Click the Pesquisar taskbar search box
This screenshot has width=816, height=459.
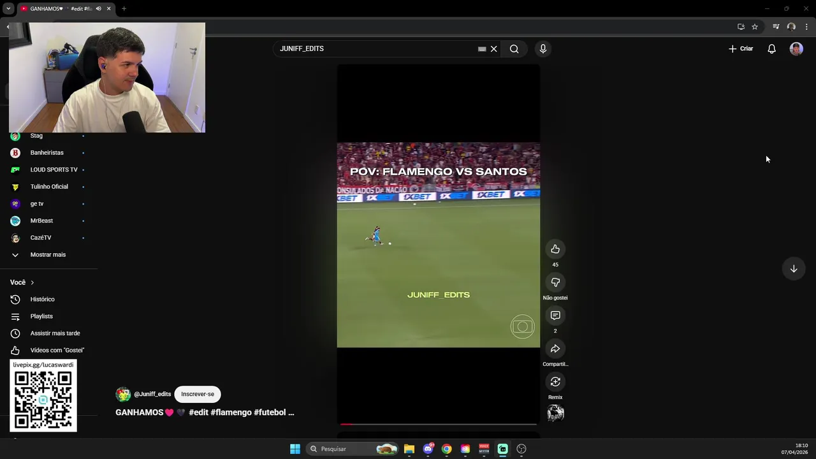point(353,449)
